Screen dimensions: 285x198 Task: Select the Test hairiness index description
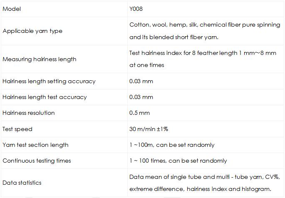203,59
